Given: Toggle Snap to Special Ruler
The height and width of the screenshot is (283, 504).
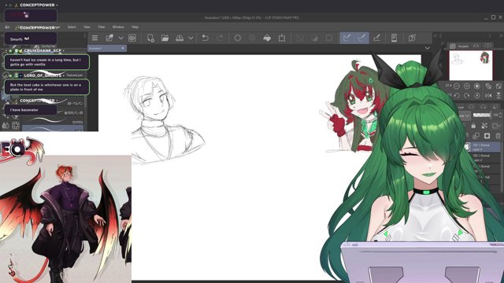Looking at the screenshot, I should pyautogui.click(x=361, y=39).
